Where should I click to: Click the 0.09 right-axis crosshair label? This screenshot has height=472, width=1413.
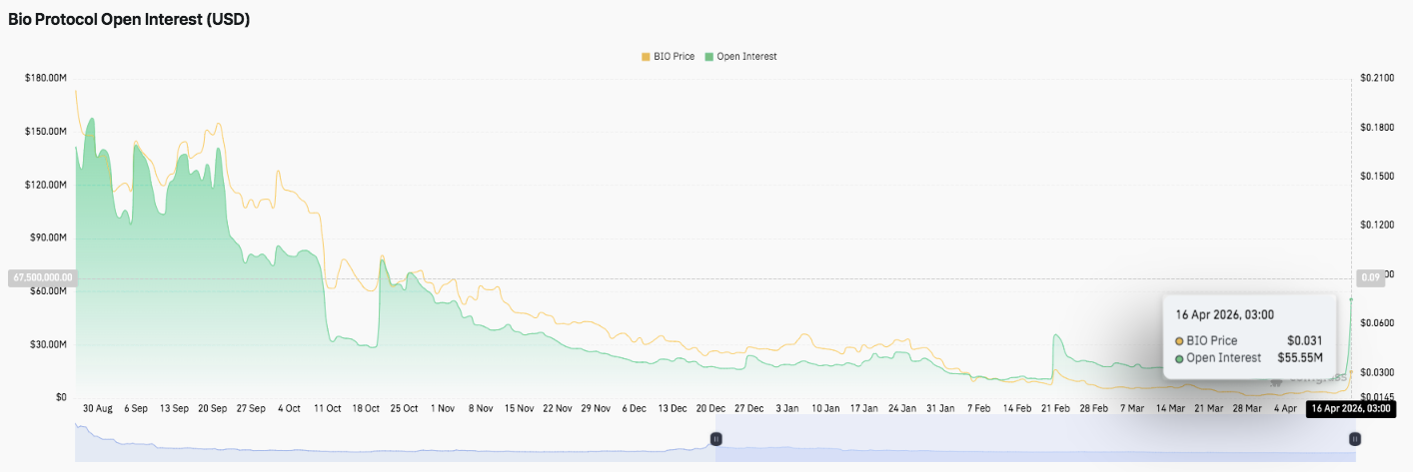point(1368,277)
